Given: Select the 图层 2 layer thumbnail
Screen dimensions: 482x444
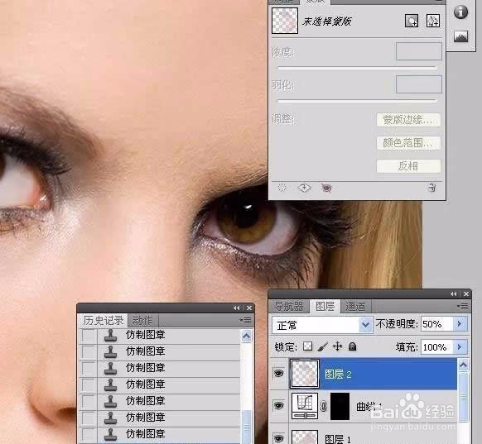Looking at the screenshot, I should [304, 374].
